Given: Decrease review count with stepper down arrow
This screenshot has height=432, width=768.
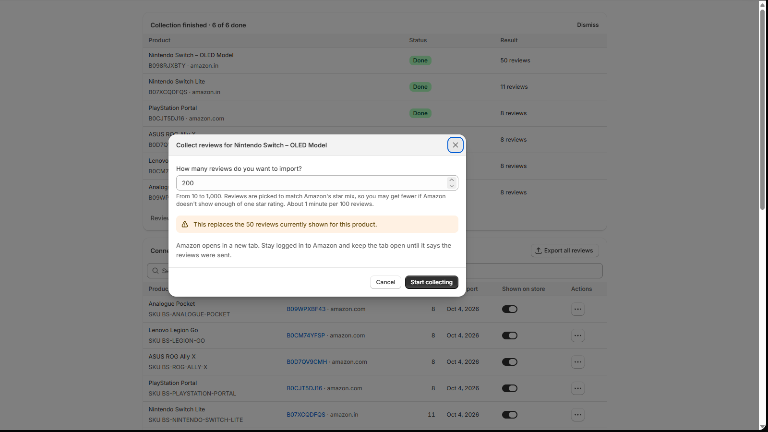Looking at the screenshot, I should [451, 186].
